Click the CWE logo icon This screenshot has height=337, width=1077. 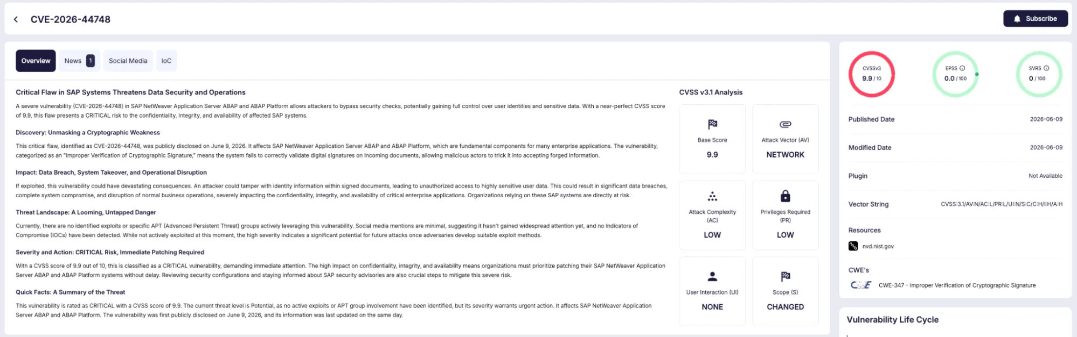[x=860, y=285]
